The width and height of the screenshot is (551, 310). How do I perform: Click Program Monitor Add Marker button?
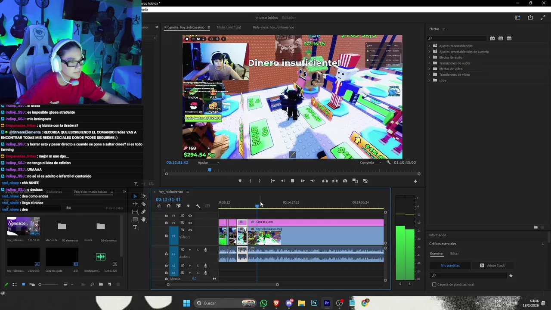[240, 181]
